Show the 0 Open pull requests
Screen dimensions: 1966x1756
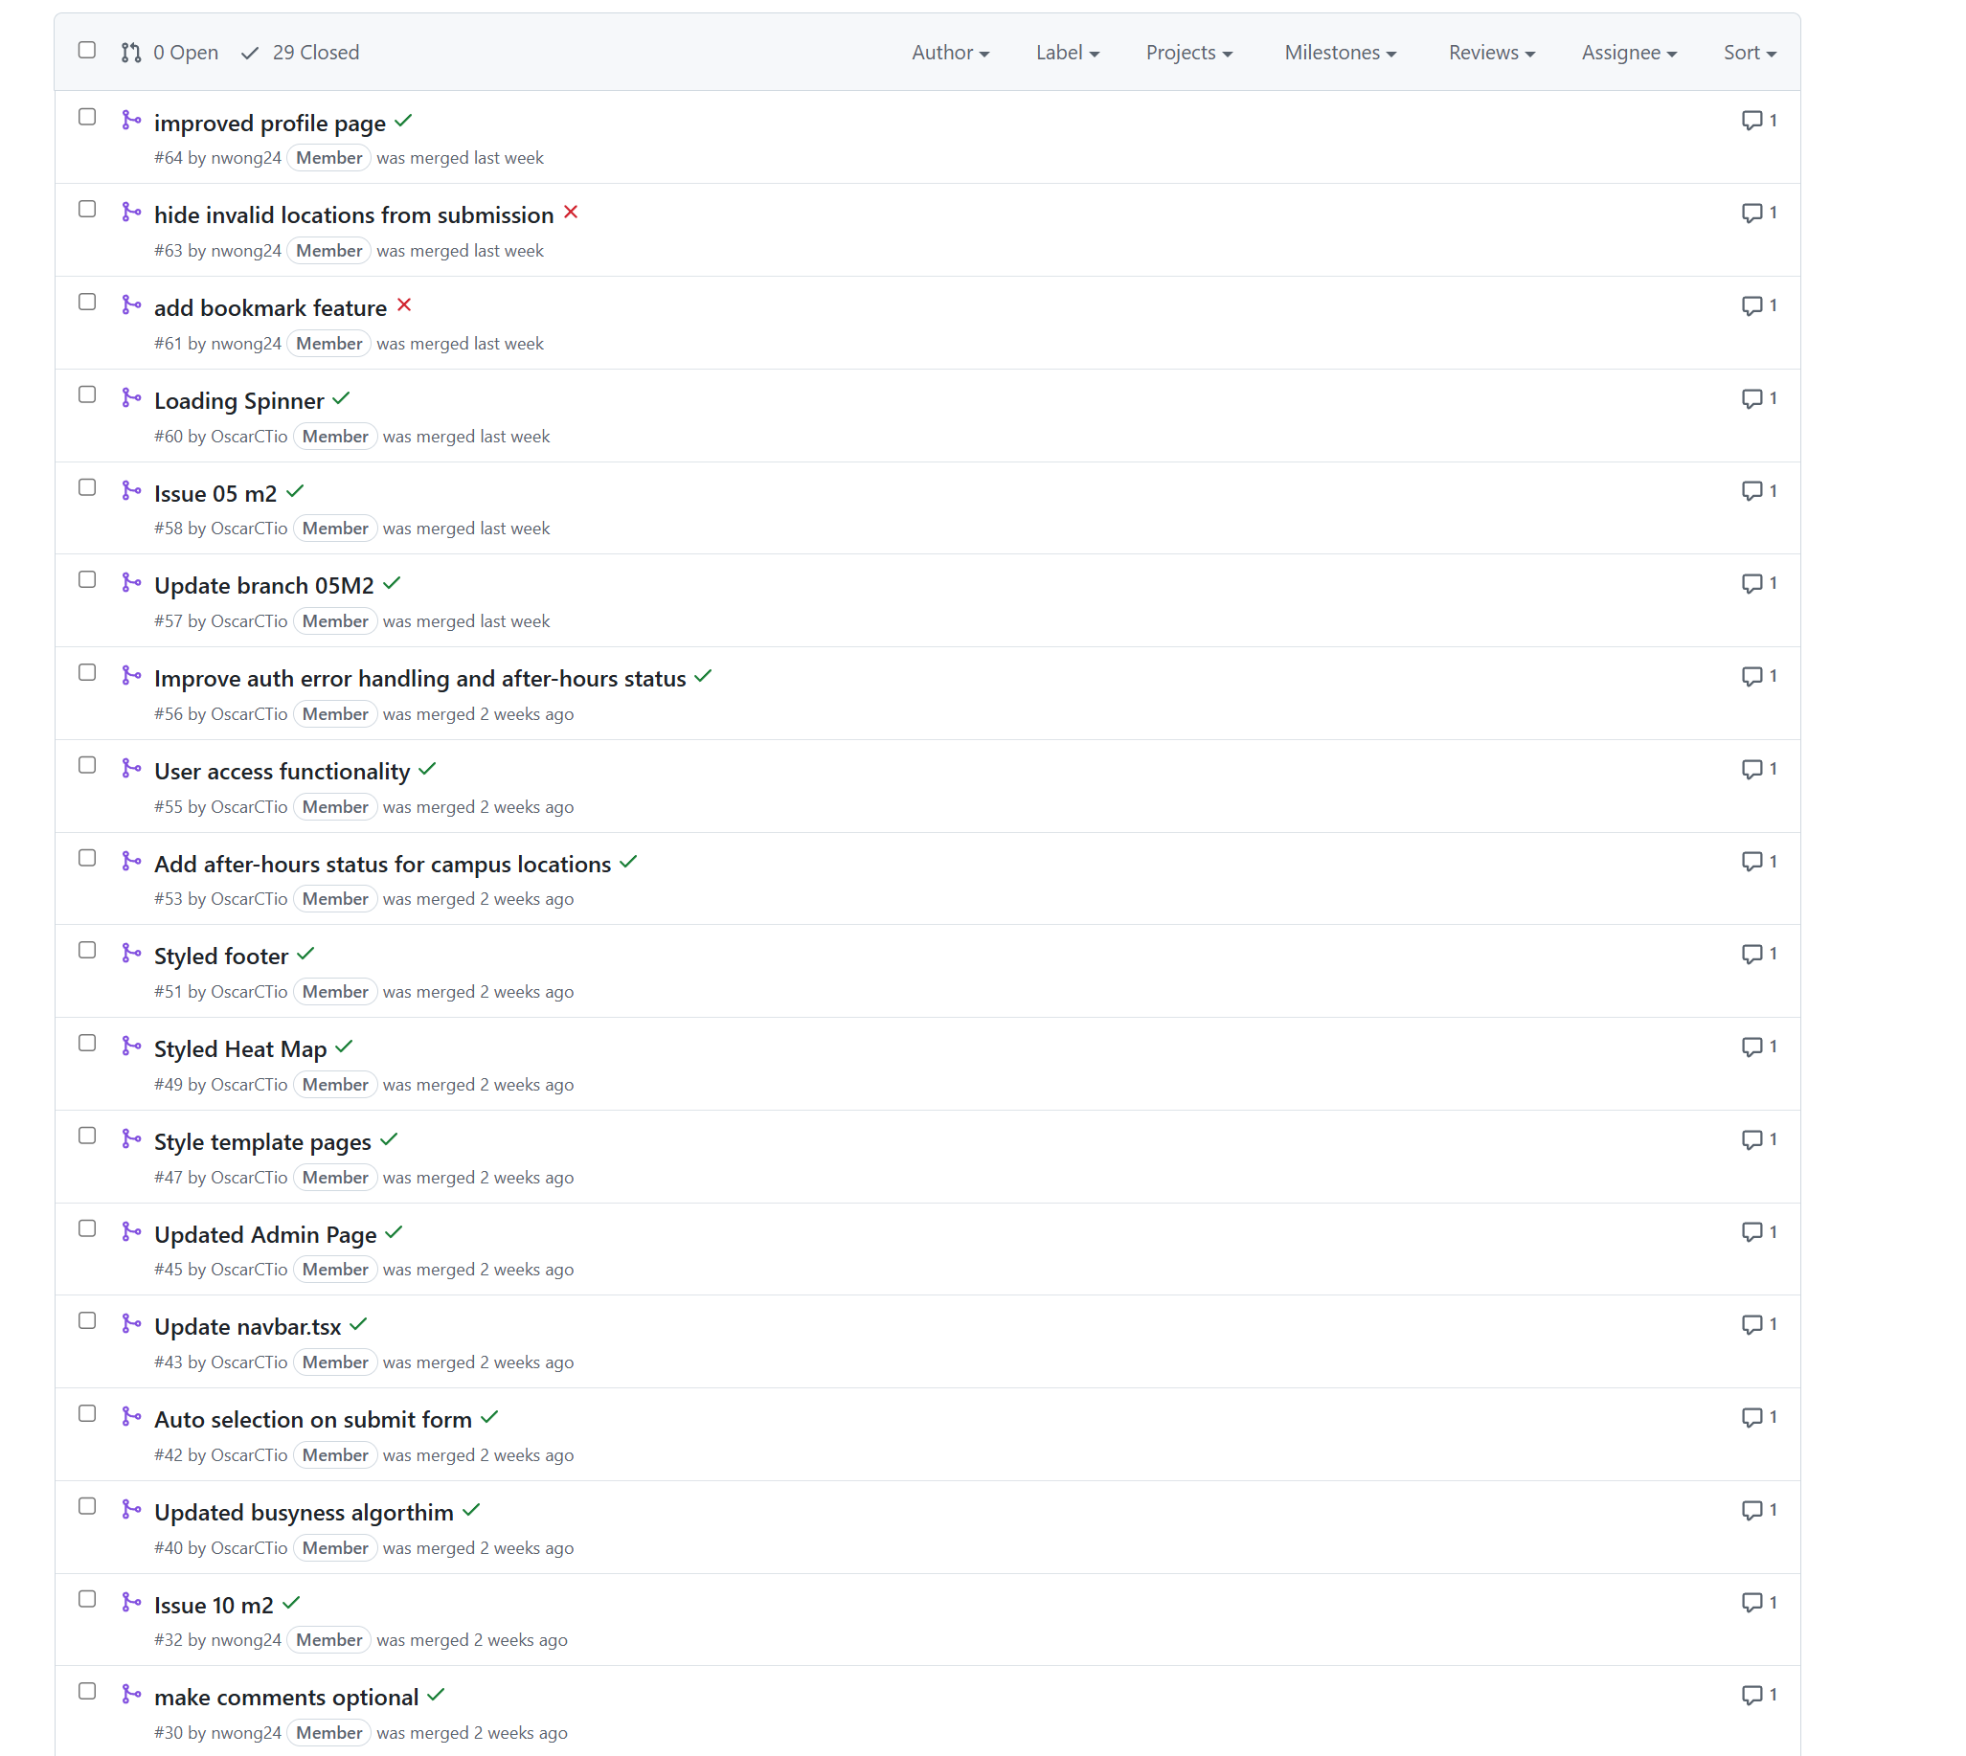pyautogui.click(x=169, y=53)
